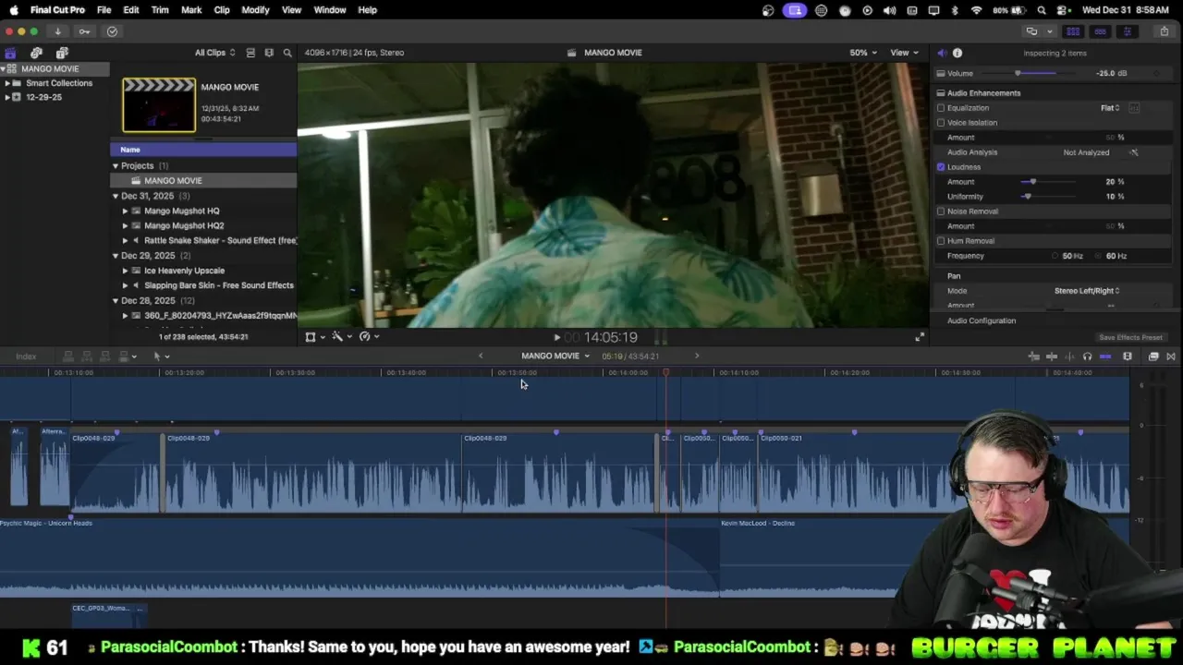
Task: Open the Mark menu
Action: [191, 10]
